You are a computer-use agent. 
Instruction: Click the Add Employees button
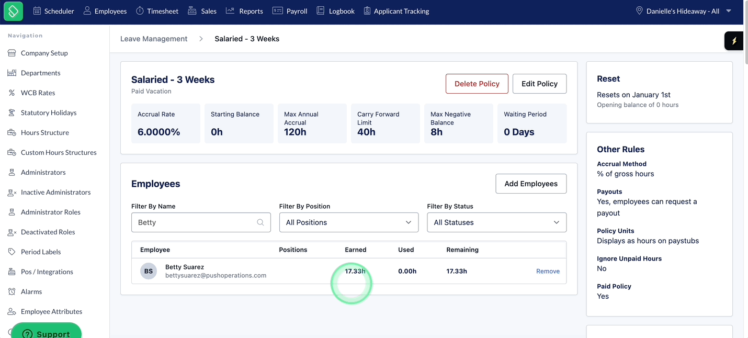tap(531, 184)
